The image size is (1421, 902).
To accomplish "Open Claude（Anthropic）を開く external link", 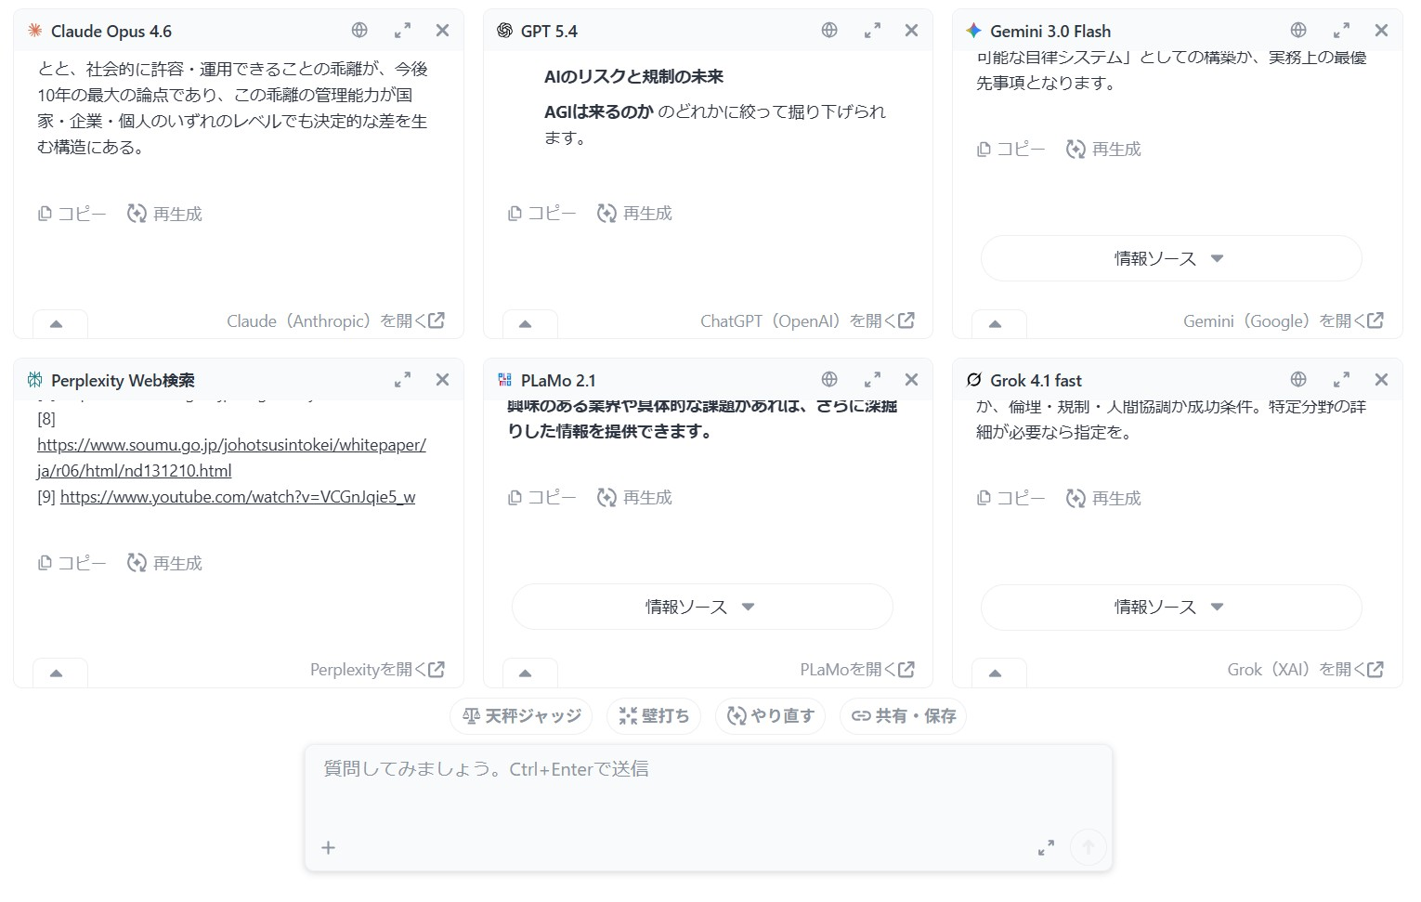I will (x=335, y=320).
